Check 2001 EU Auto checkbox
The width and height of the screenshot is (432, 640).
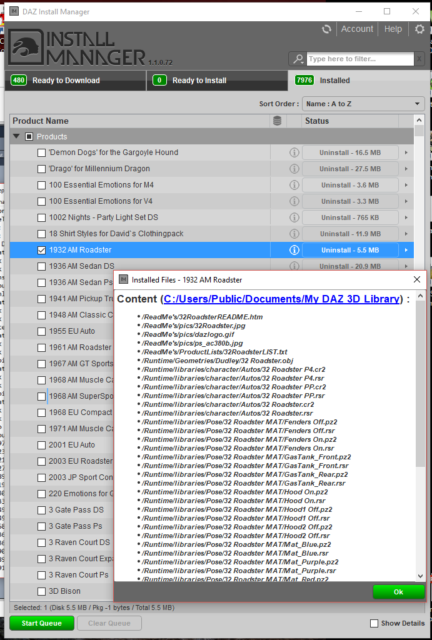click(41, 445)
